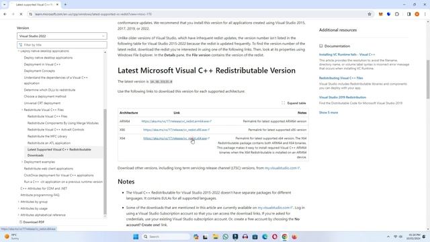This screenshot has width=430, height=242.
Task: Open the weather widget on taskbar
Action: point(12,237)
